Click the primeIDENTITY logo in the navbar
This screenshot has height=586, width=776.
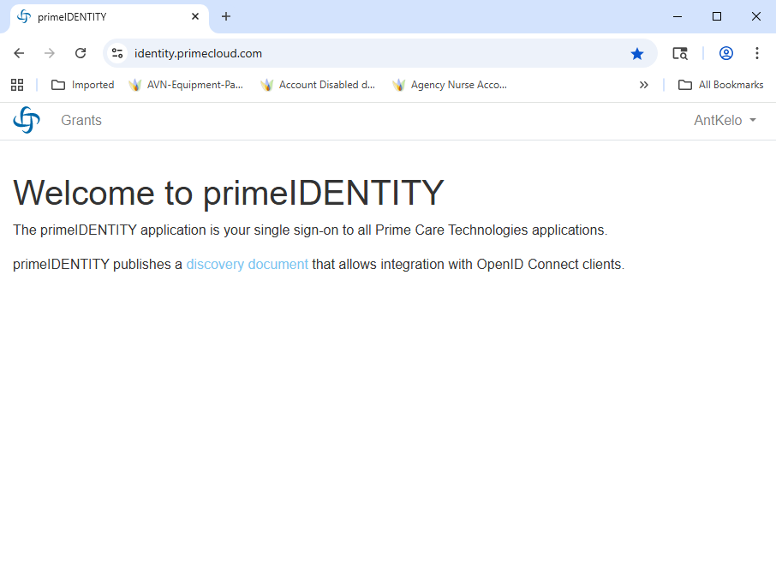click(x=27, y=120)
